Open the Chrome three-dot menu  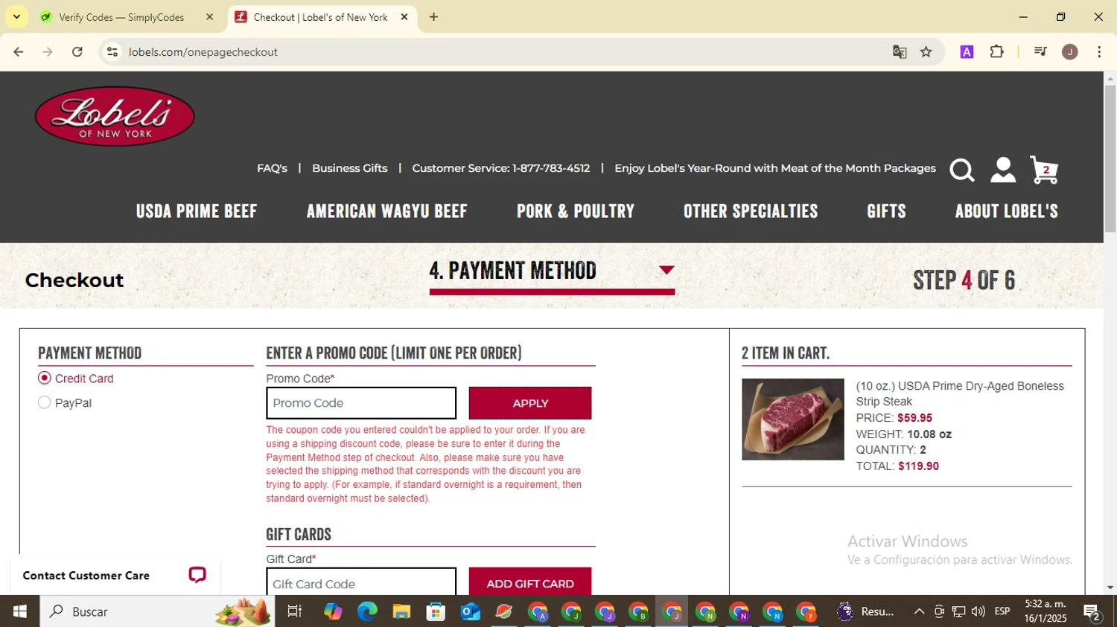[x=1099, y=52]
